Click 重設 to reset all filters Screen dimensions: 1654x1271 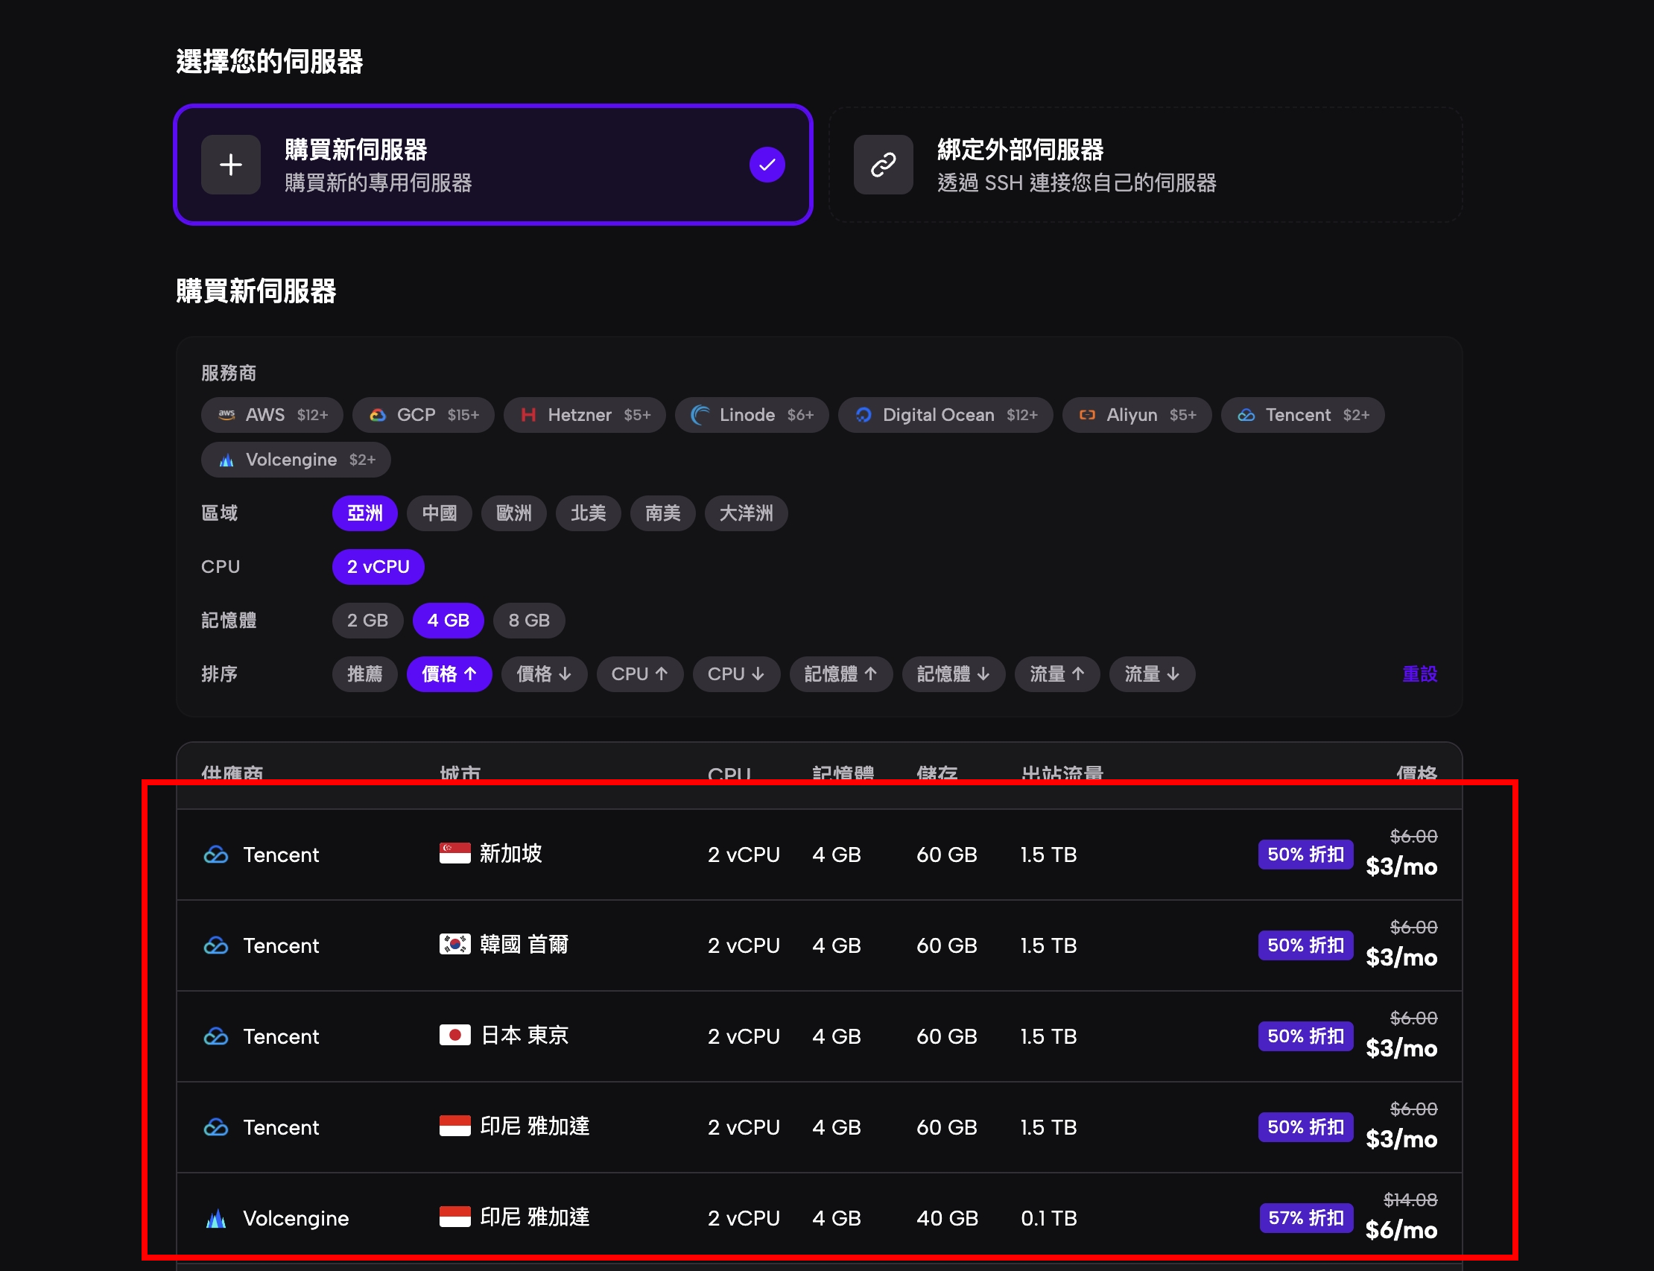click(x=1419, y=674)
